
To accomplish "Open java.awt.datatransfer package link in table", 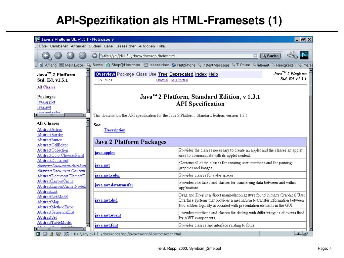I will [x=114, y=185].
